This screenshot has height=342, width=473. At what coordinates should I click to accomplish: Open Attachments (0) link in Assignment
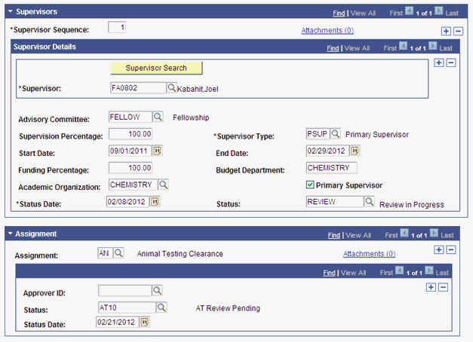(369, 254)
